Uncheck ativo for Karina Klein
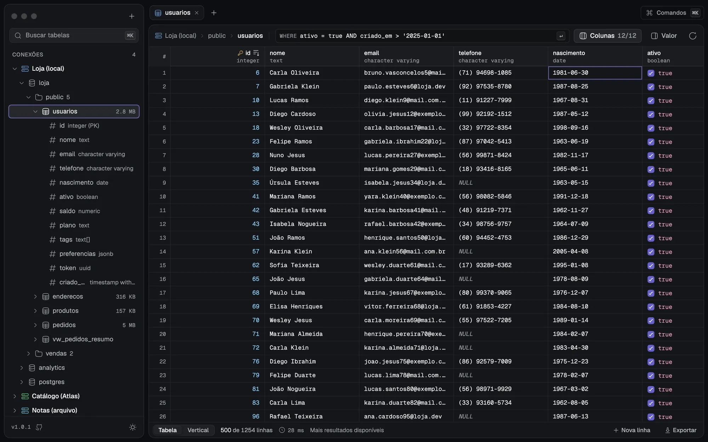Screen dimensions: 708x442 [x=651, y=252]
